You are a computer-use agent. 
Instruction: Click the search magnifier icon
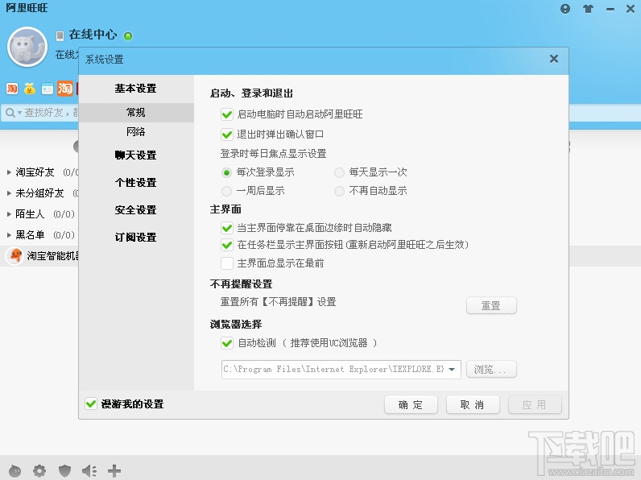pyautogui.click(x=10, y=113)
